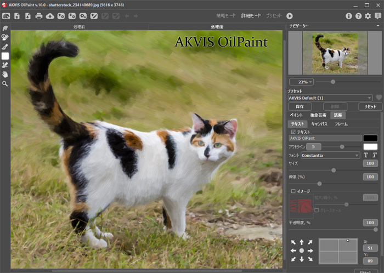Click the print icon in the top toolbar
Image resolution: width=384 pixels, height=273 pixels.
coord(39,16)
